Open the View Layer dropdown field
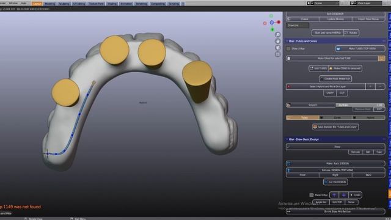Screen dimensions: 391x220 [x=369, y=3]
